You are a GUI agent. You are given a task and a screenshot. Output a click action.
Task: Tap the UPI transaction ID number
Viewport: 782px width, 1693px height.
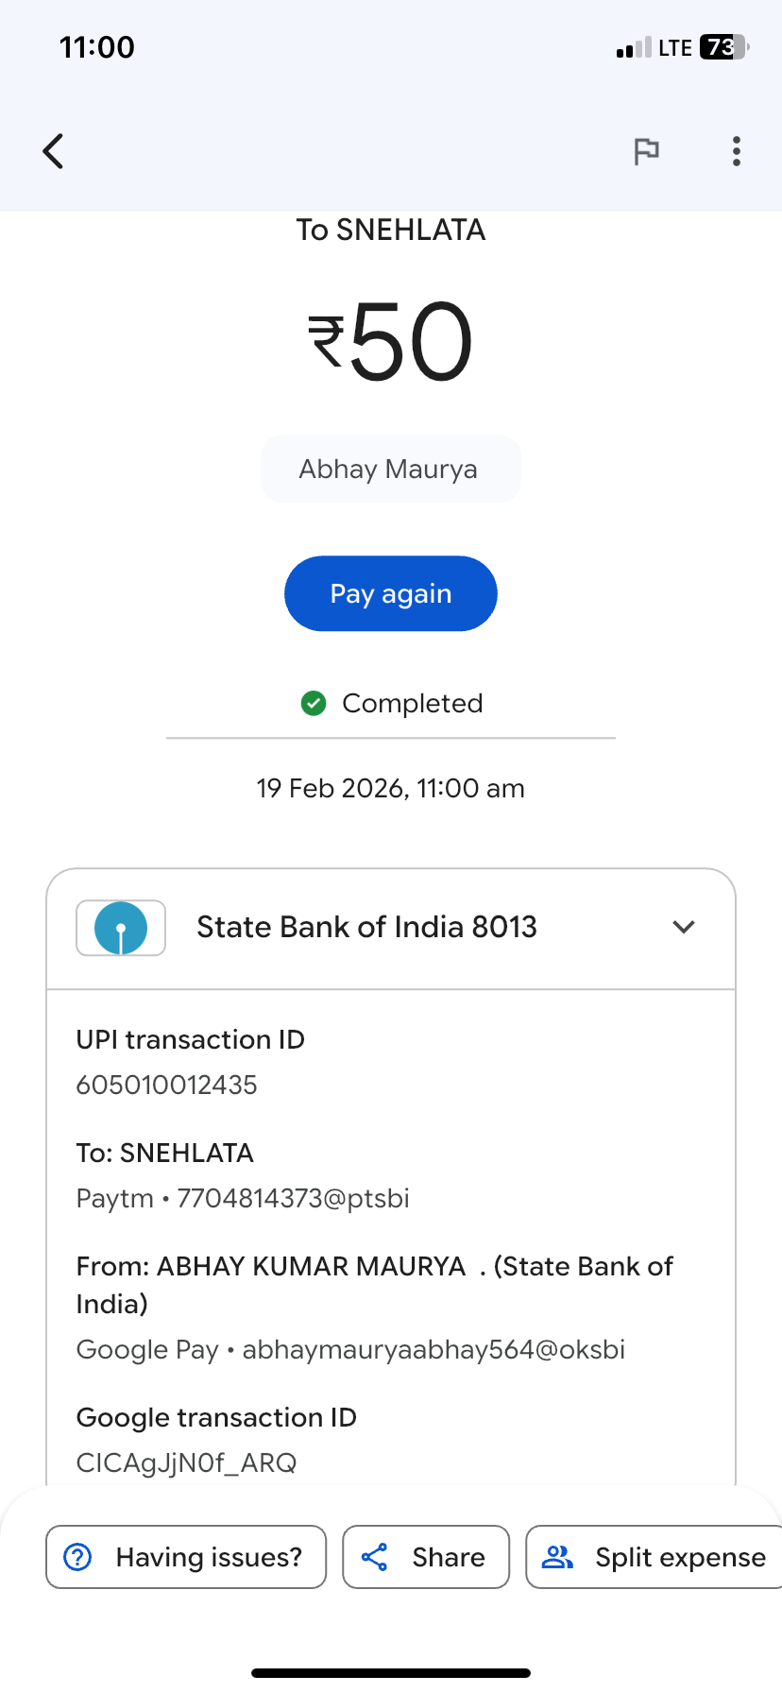167,1085
